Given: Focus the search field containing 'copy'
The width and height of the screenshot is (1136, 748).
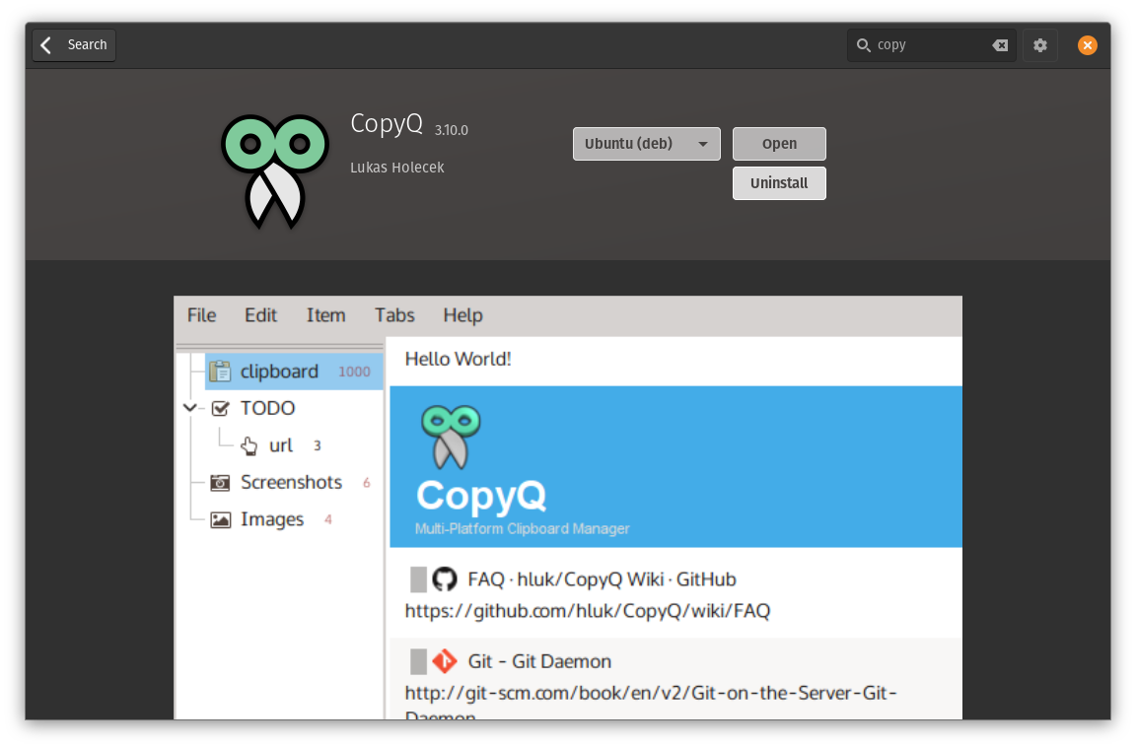Looking at the screenshot, I should tap(932, 45).
